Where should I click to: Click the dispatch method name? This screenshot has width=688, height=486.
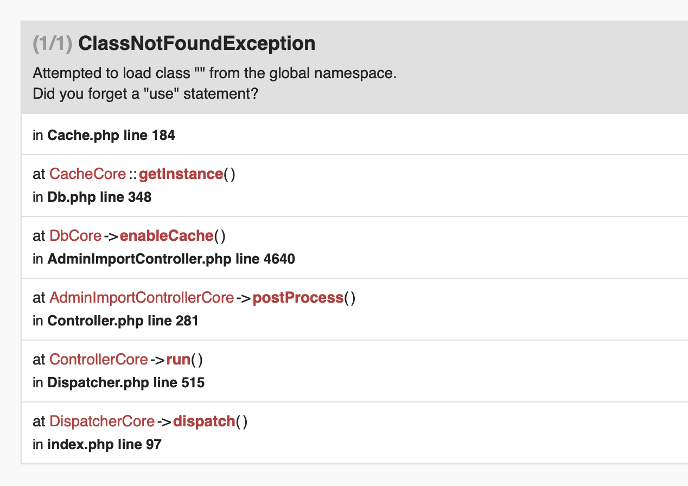click(x=204, y=421)
